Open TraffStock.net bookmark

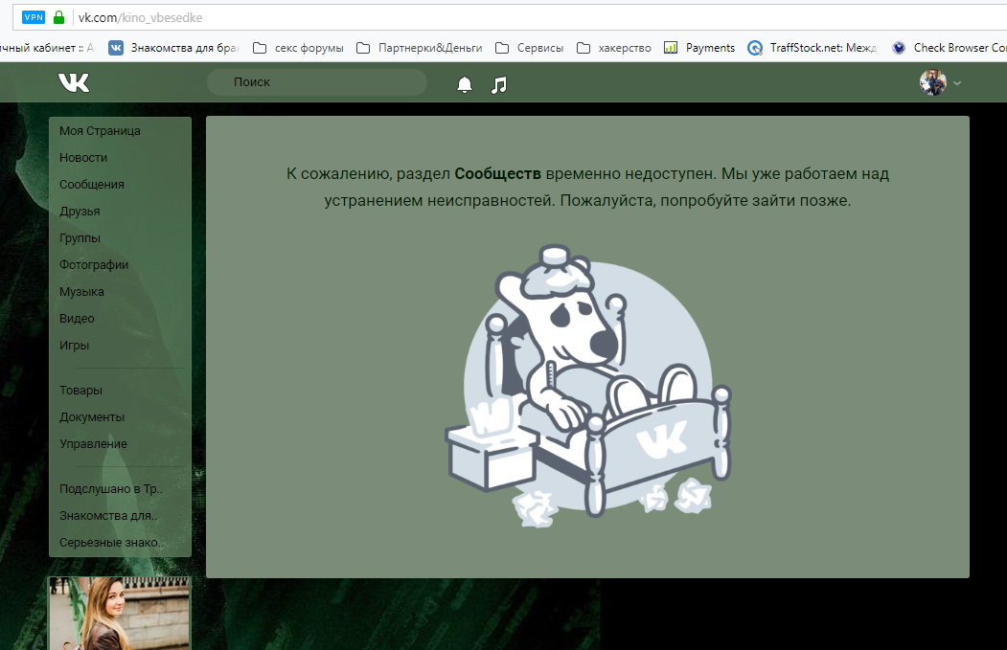pyautogui.click(x=812, y=48)
